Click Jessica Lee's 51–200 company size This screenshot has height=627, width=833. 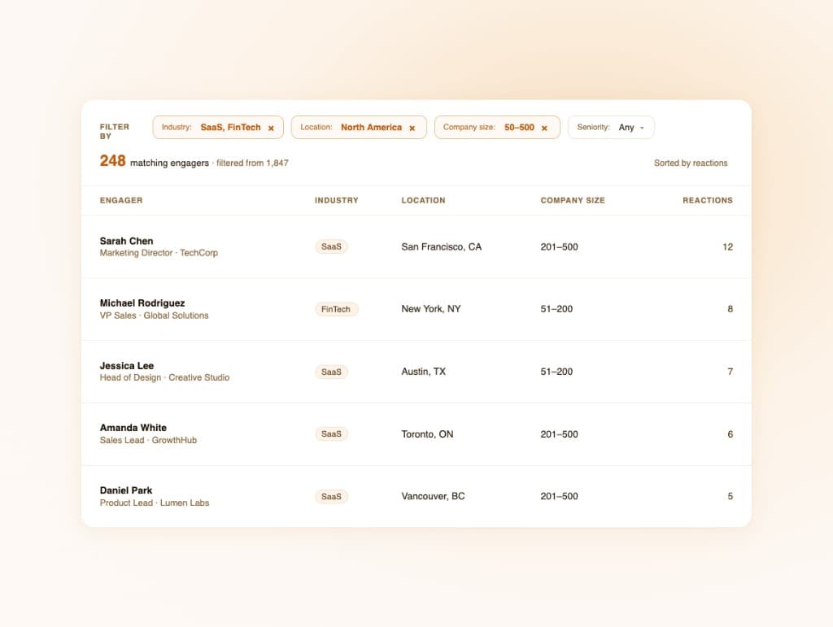556,372
